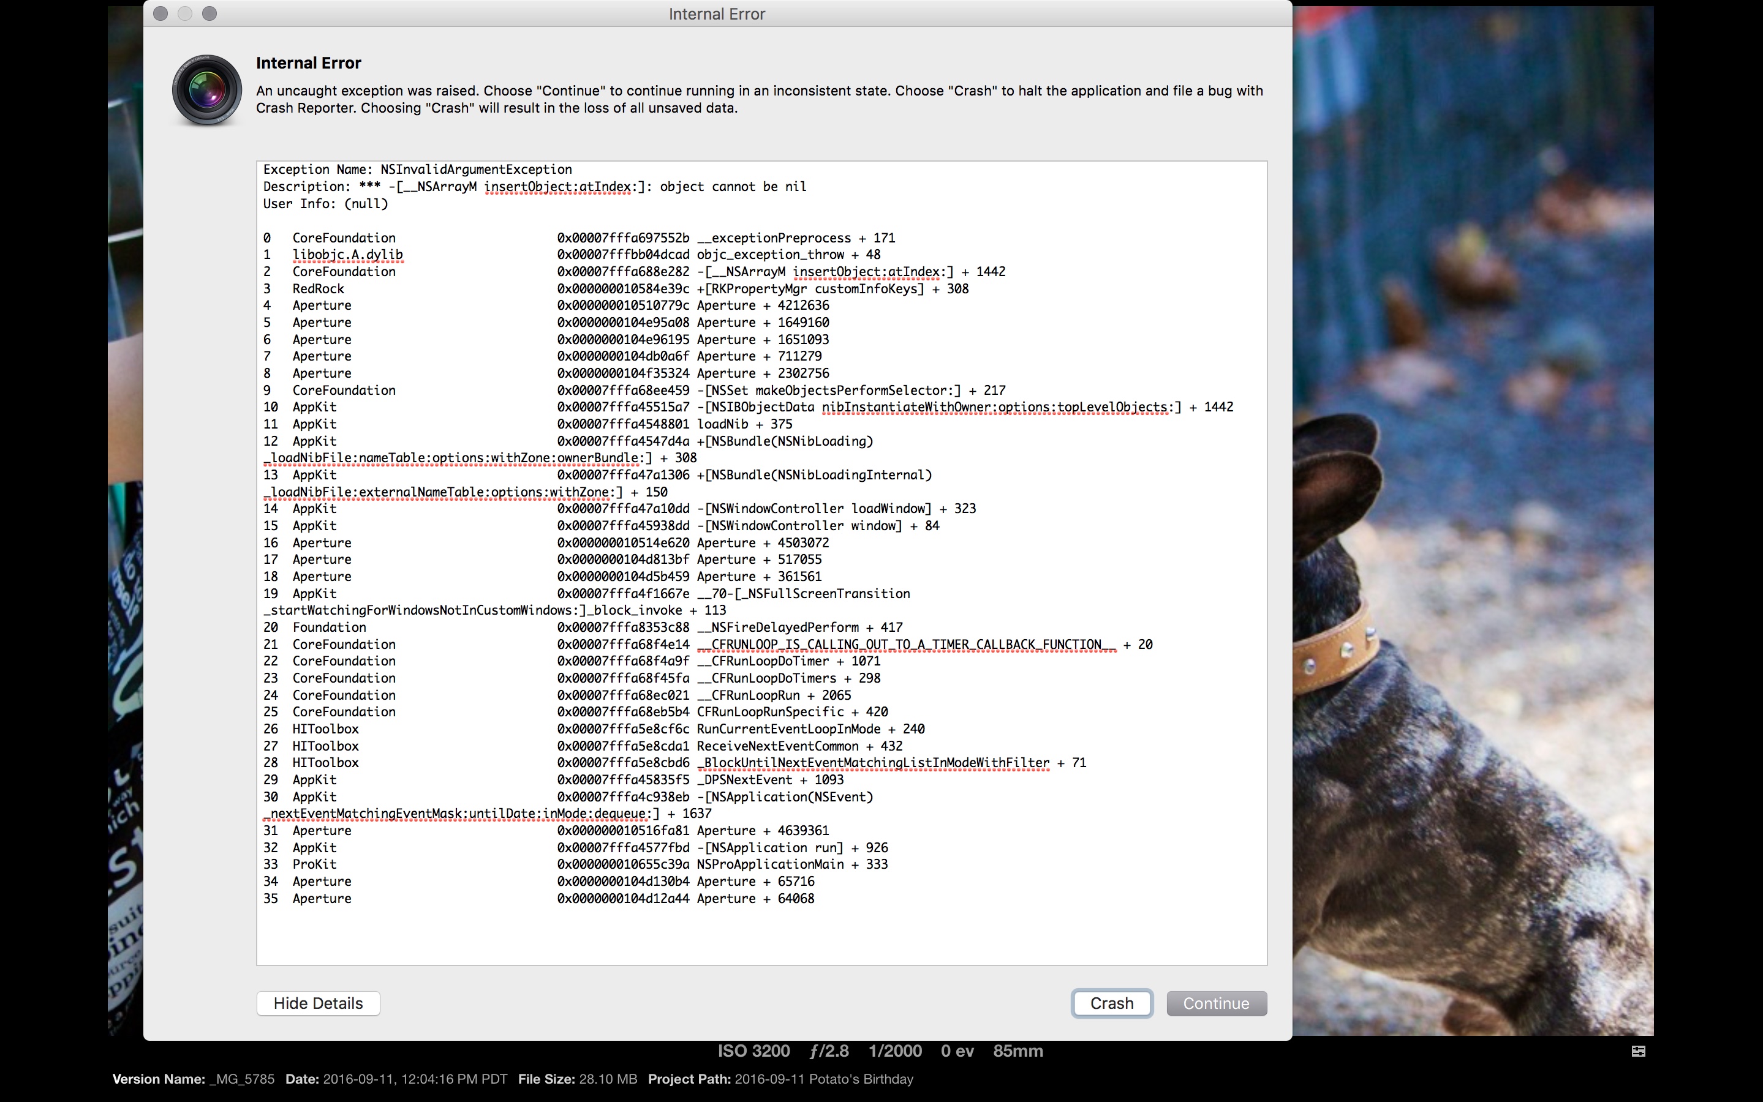Image resolution: width=1763 pixels, height=1102 pixels.
Task: Click the Version Name _MG_5785 label
Action: coord(193,1079)
